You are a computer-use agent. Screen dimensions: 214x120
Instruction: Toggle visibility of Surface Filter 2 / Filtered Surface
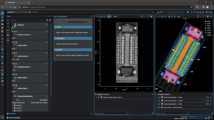point(159,107)
